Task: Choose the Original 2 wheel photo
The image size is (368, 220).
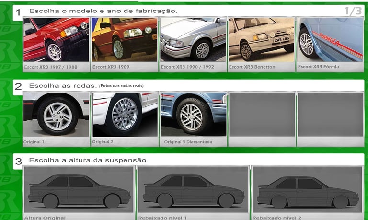Action: [x=125, y=115]
